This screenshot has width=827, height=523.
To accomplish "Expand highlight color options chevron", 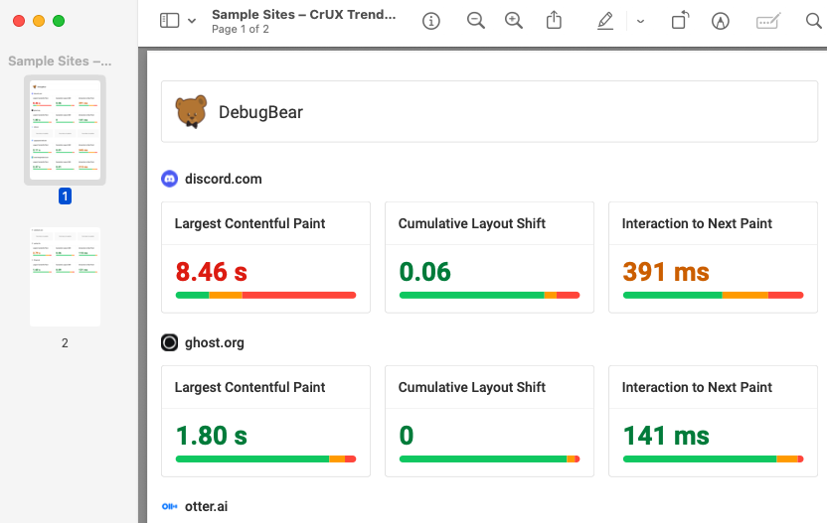I will 640,22.
